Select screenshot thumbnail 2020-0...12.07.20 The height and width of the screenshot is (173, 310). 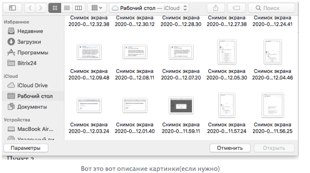point(181,52)
